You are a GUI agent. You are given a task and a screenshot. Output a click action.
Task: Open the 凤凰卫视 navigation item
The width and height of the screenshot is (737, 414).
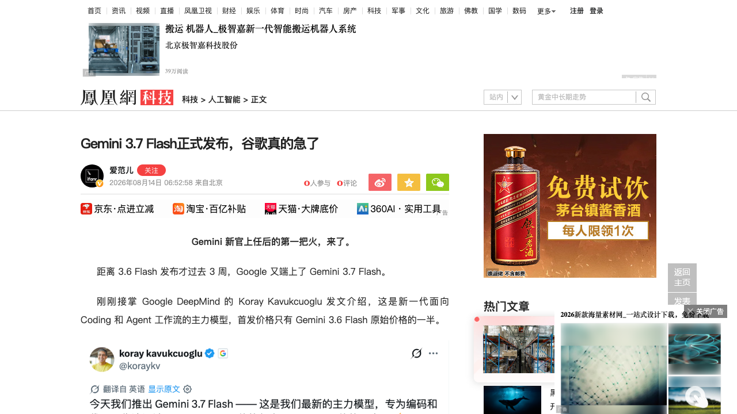tap(198, 10)
